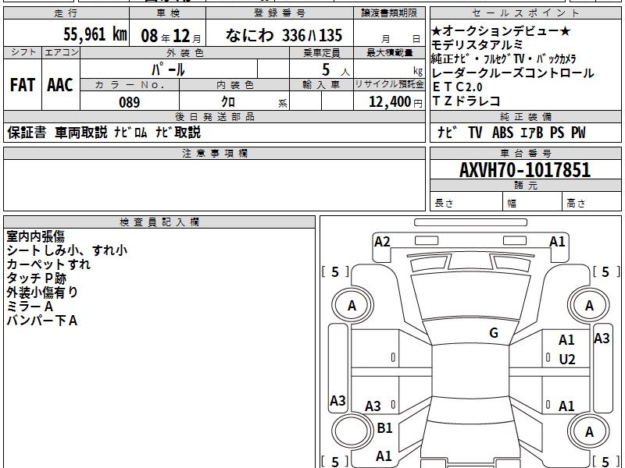Select the inspection date 08年12月

click(x=171, y=36)
